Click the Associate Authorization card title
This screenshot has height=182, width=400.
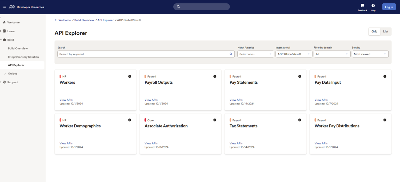click(x=166, y=126)
